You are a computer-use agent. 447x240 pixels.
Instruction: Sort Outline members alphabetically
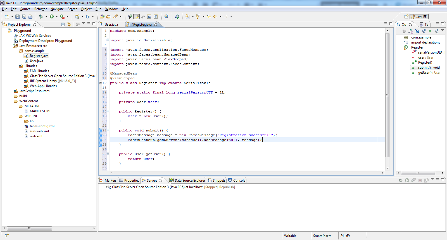coord(411,31)
